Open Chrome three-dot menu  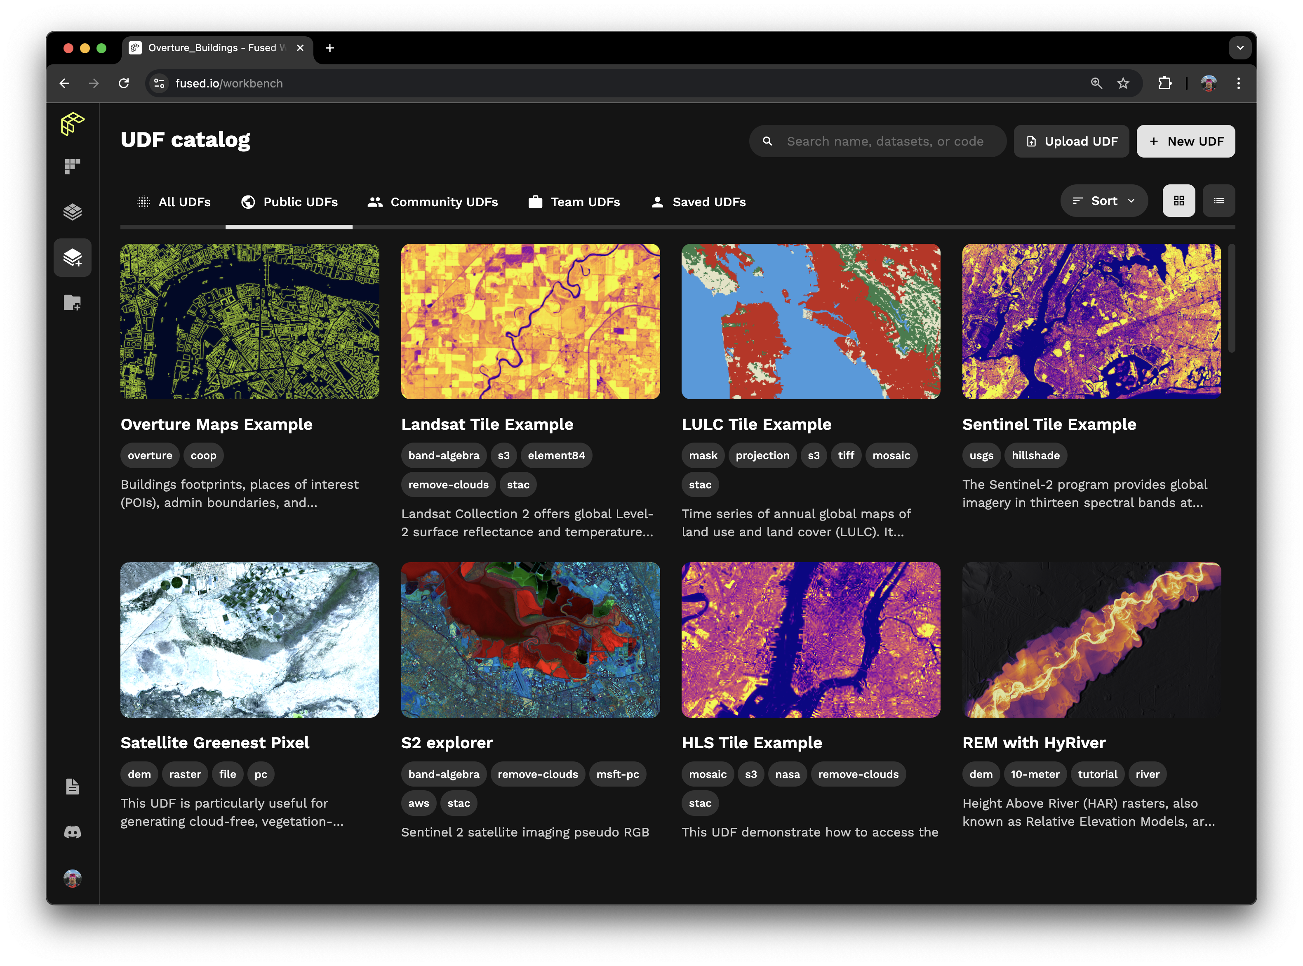[x=1238, y=84]
